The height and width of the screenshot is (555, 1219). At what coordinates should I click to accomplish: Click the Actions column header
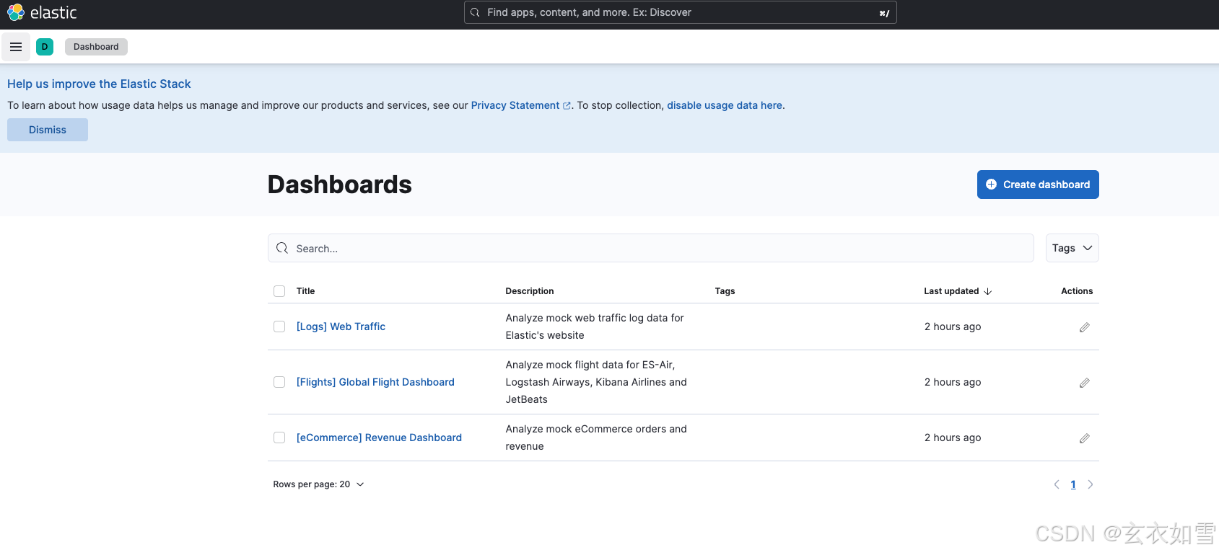coord(1077,291)
